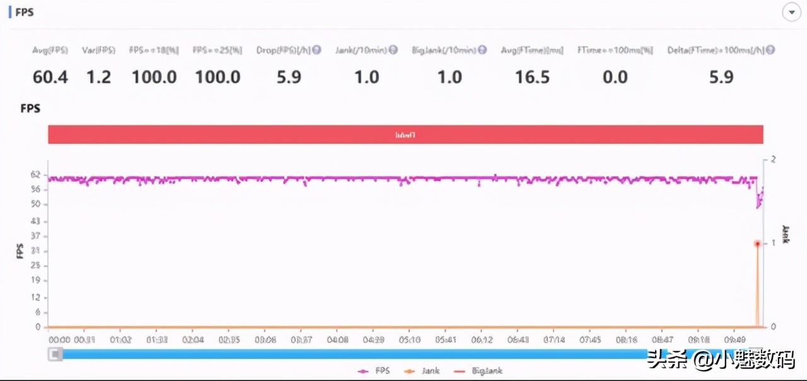Click the FPS axis title left of the chart
807x381 pixels.
click(19, 250)
